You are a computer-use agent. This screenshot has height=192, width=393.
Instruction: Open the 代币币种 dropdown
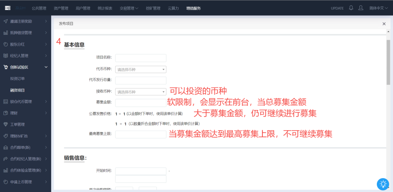click(141, 70)
